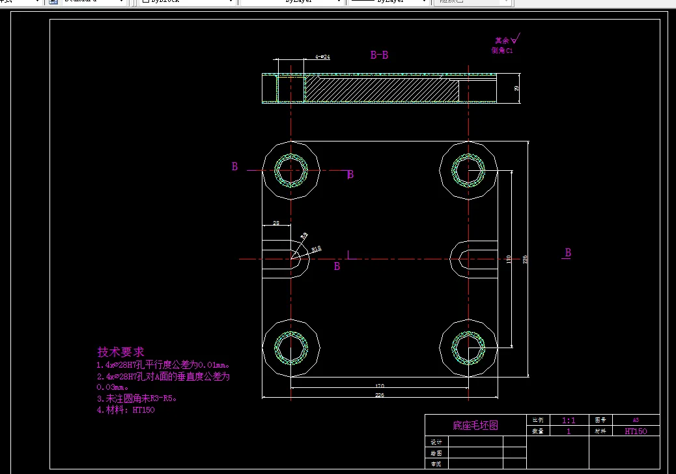The height and width of the screenshot is (474, 676).
Task: Select the 设计 cell in title block
Action: click(x=436, y=442)
